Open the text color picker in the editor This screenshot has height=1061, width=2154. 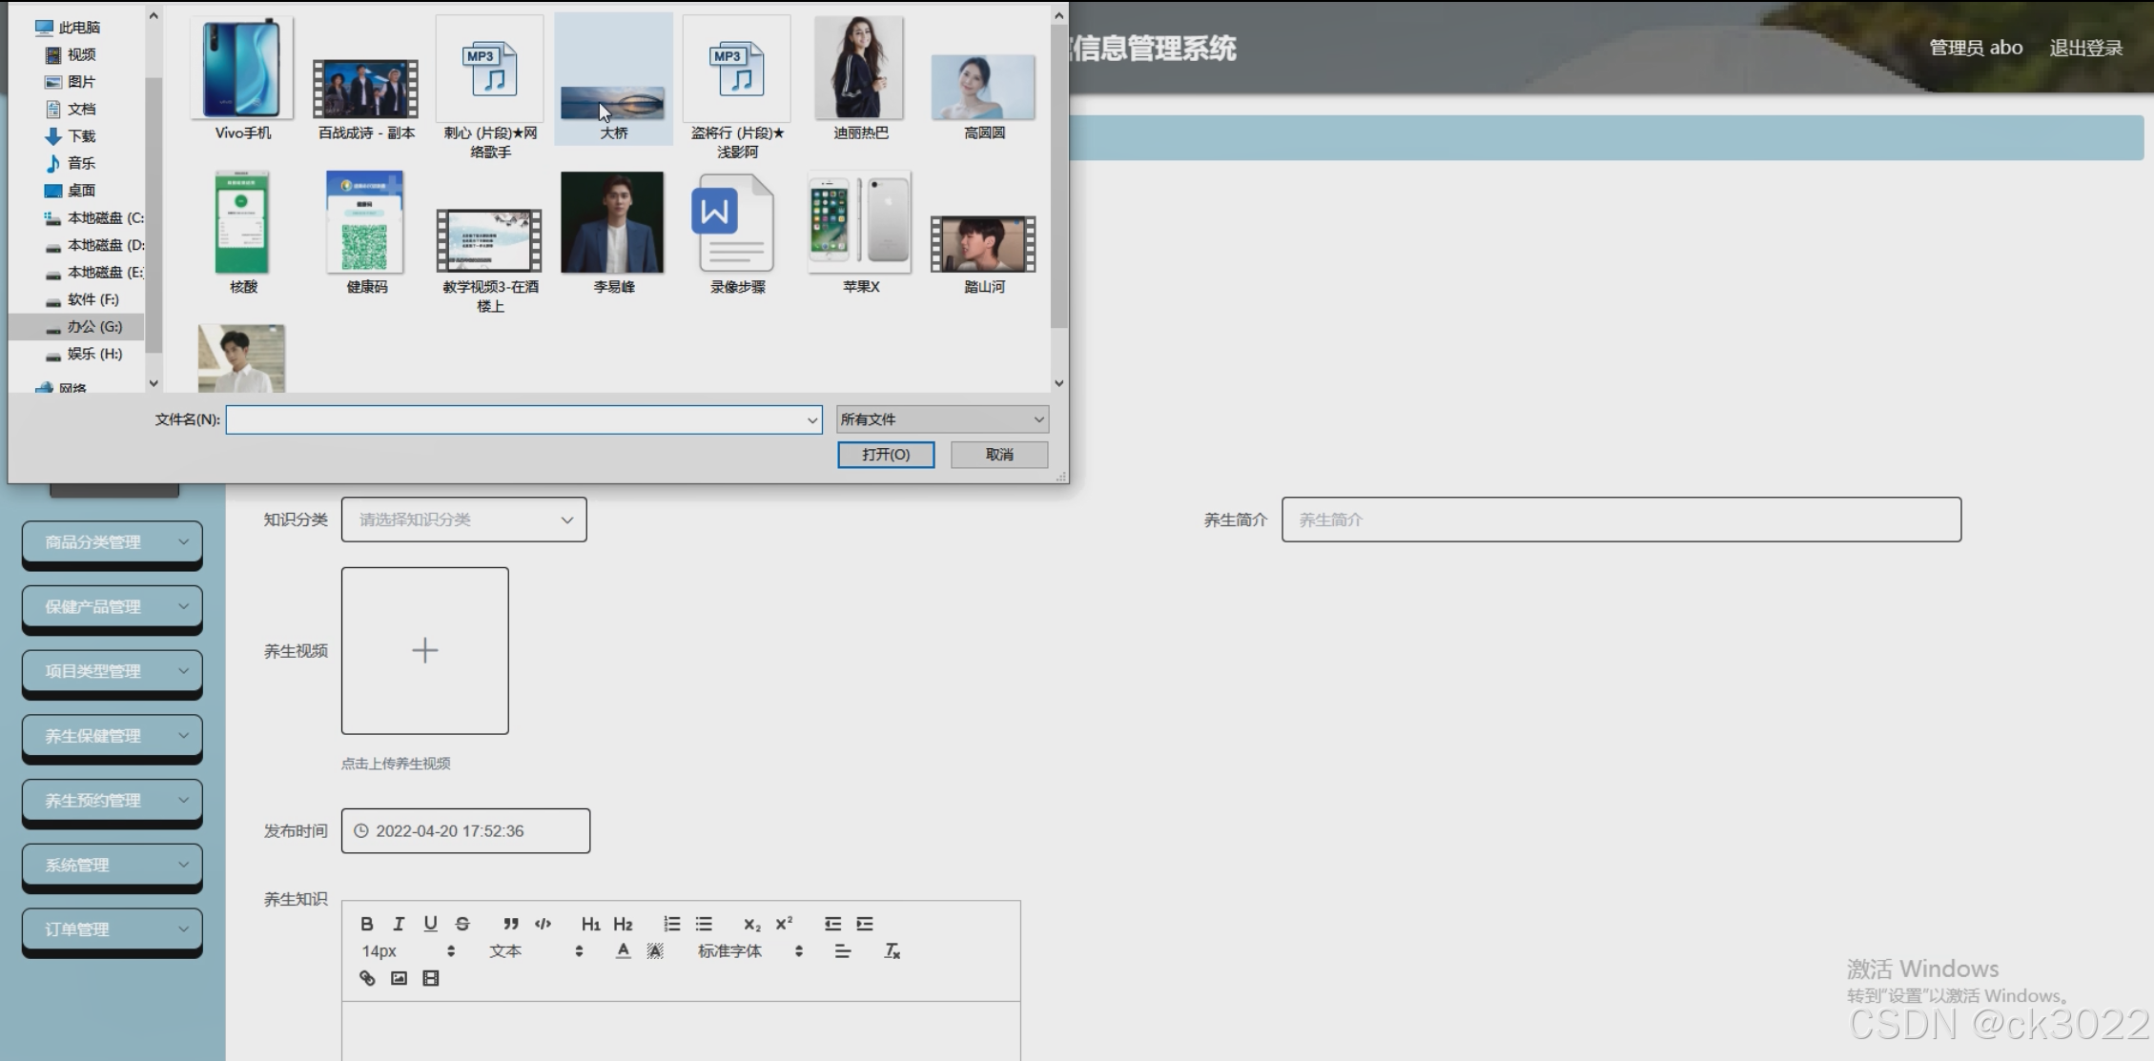(623, 951)
